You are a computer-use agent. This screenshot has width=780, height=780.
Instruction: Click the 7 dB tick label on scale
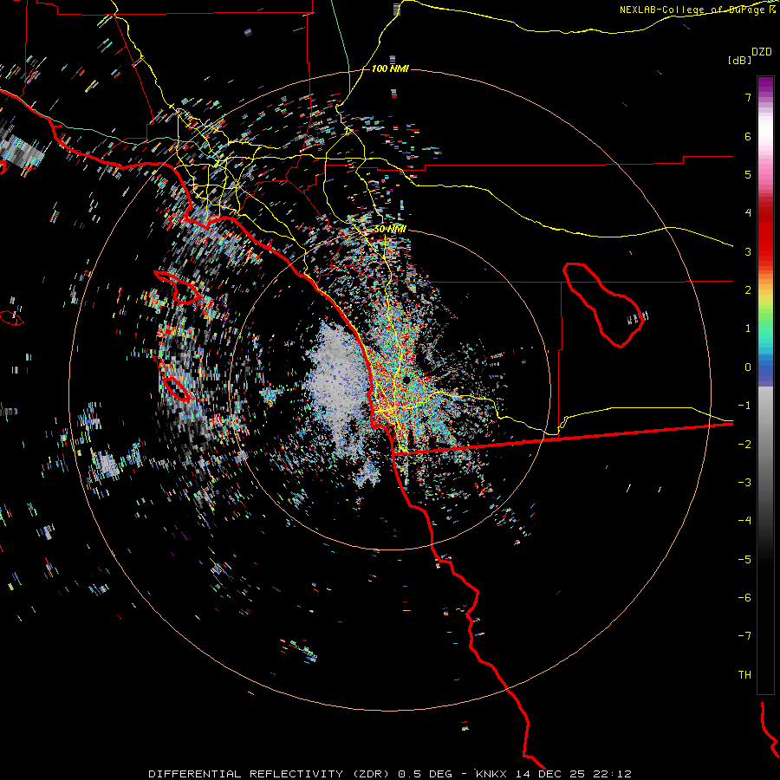point(748,97)
